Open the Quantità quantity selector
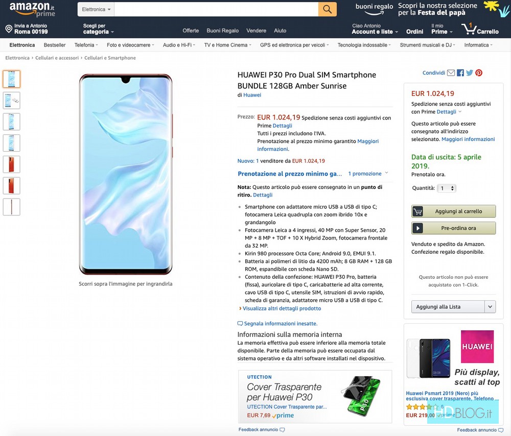Image resolution: width=511 pixels, height=436 pixels. click(447, 188)
